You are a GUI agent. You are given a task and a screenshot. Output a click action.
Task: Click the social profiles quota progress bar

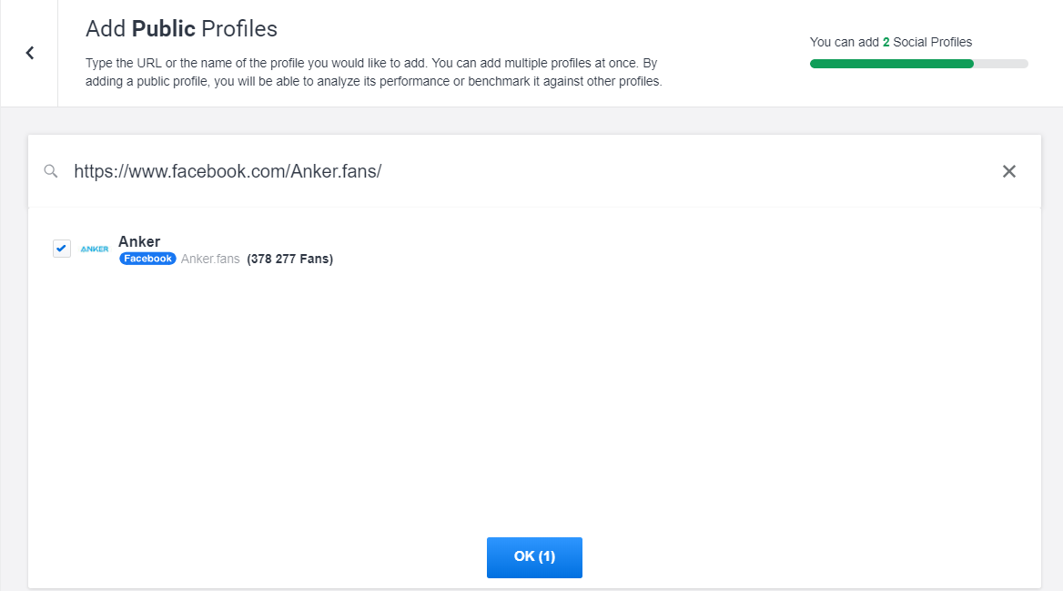click(x=918, y=64)
